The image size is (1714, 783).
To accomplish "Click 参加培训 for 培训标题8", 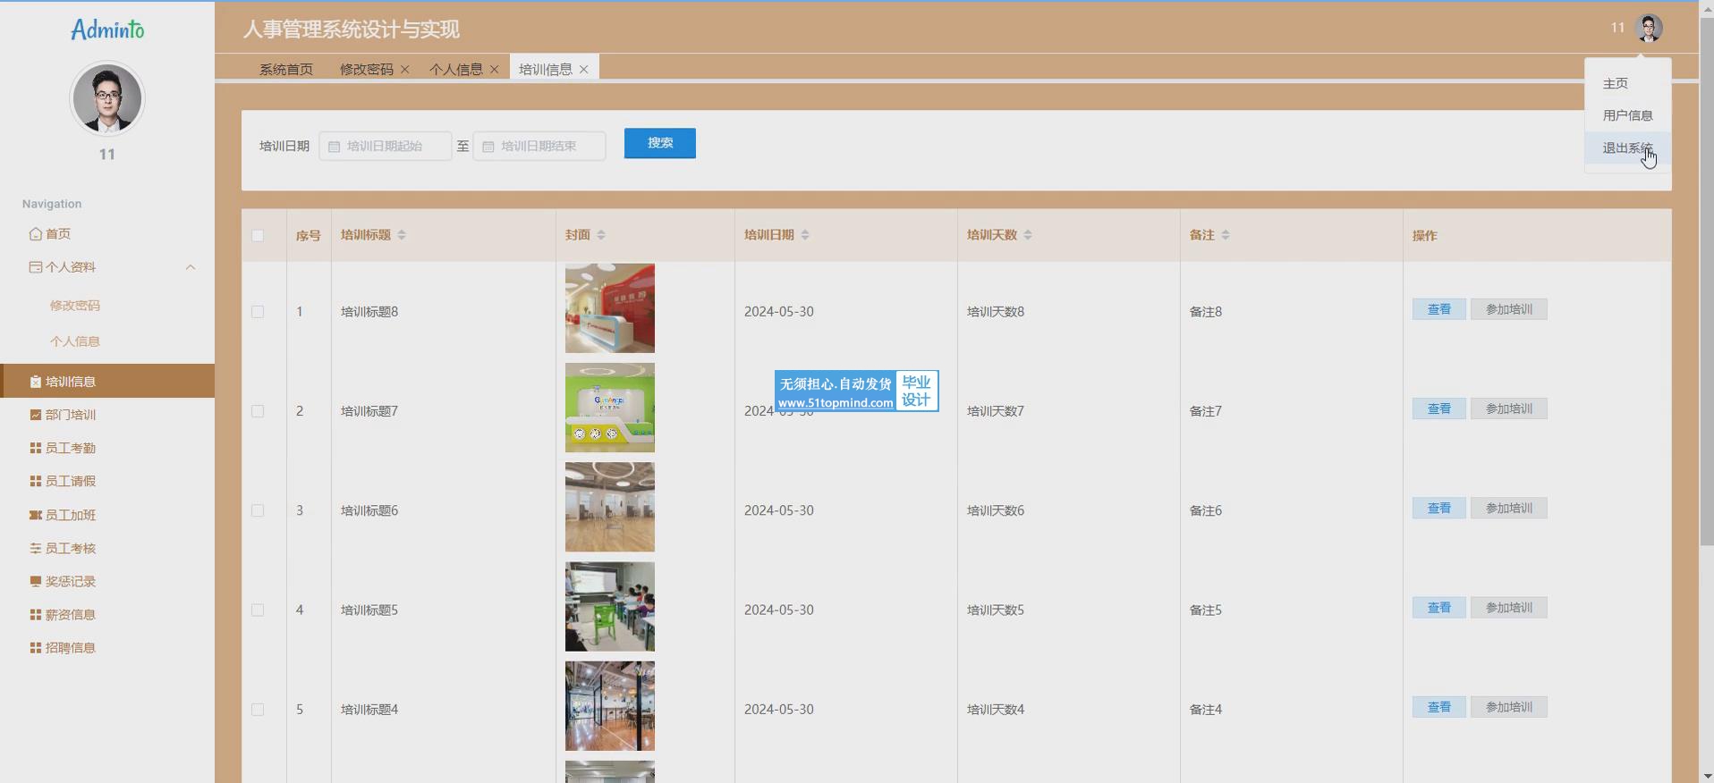I will click(1509, 309).
